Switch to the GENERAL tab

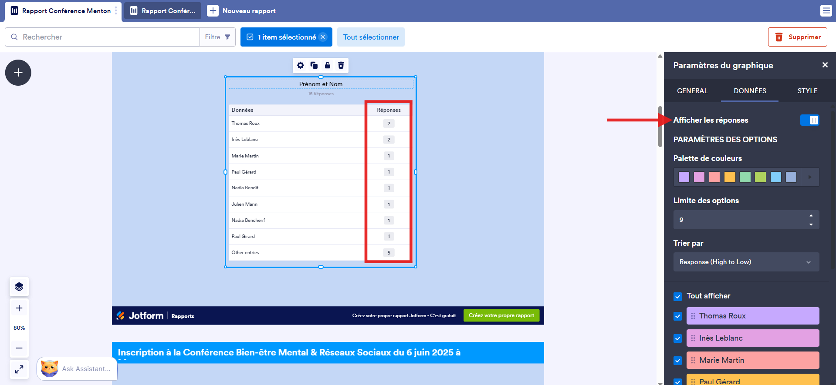[692, 90]
